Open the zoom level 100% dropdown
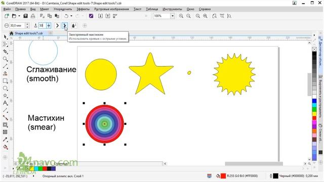This screenshot has width=324, height=182. (172, 16)
